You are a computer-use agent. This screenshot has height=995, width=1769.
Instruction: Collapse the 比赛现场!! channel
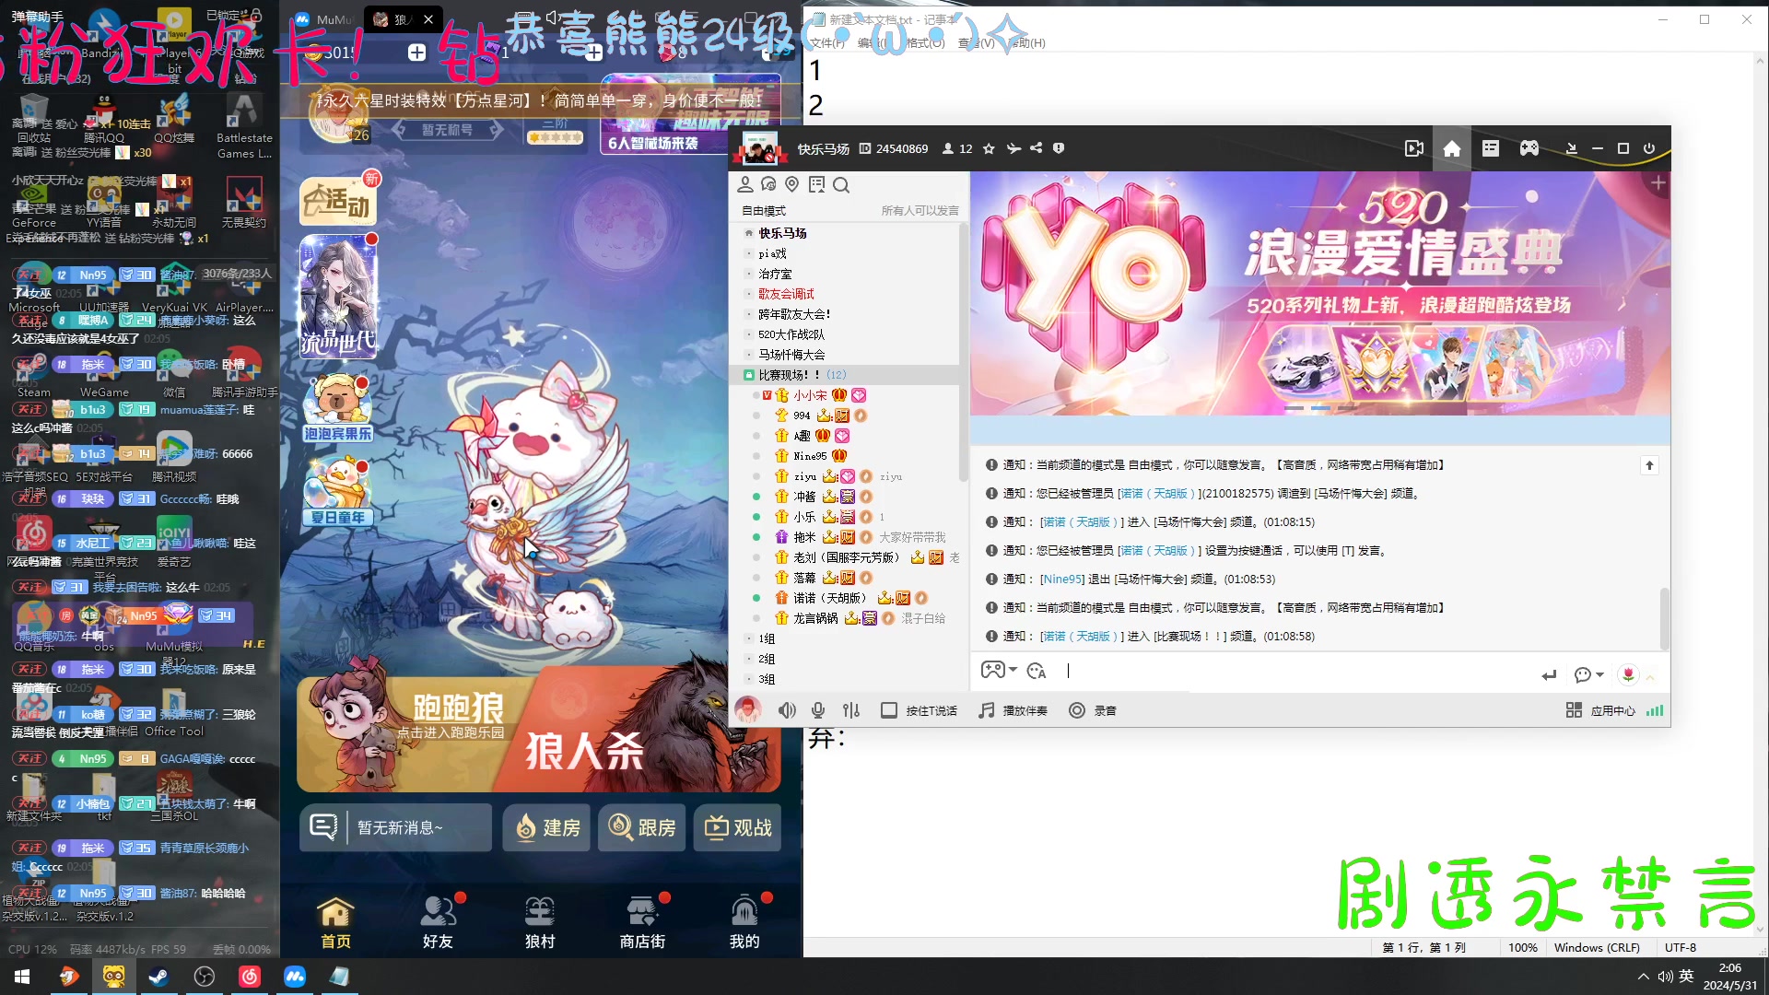point(749,375)
